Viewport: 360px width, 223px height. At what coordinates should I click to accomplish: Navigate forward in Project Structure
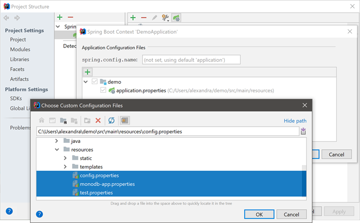click(17, 17)
